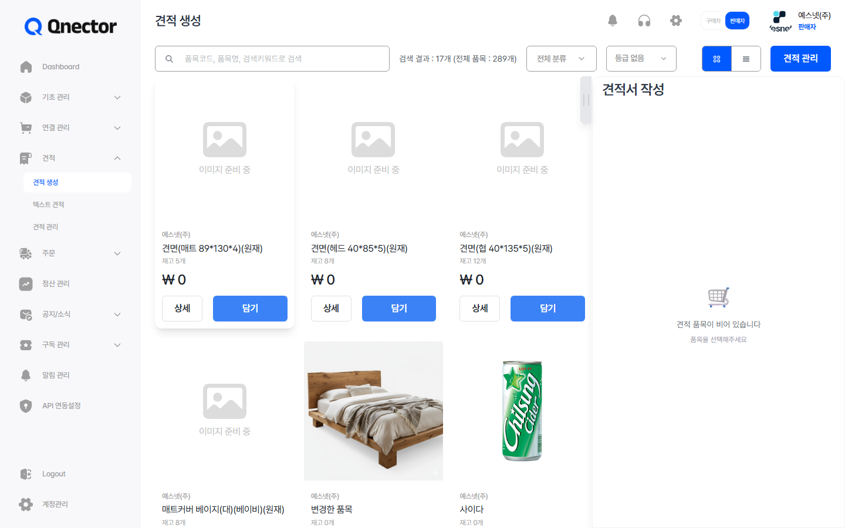Click the product name 사이다
The height and width of the screenshot is (528, 845).
click(472, 510)
